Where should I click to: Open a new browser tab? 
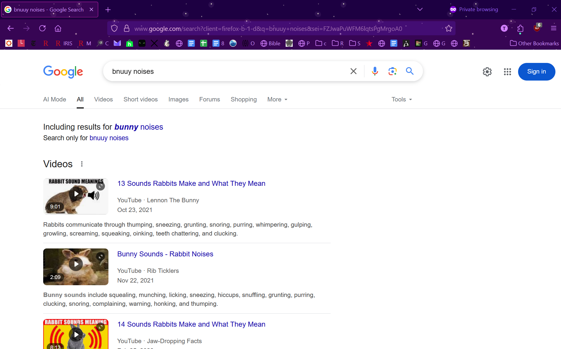point(108,10)
